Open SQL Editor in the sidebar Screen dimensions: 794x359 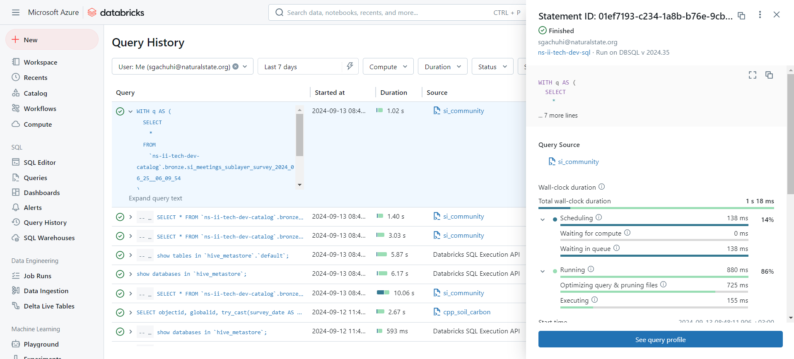point(40,162)
